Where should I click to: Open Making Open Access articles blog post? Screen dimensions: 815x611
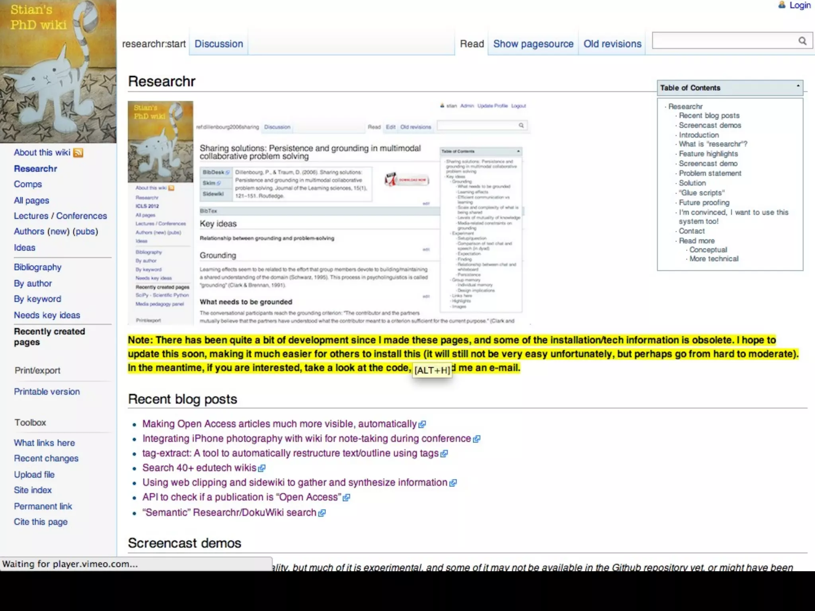pyautogui.click(x=279, y=424)
